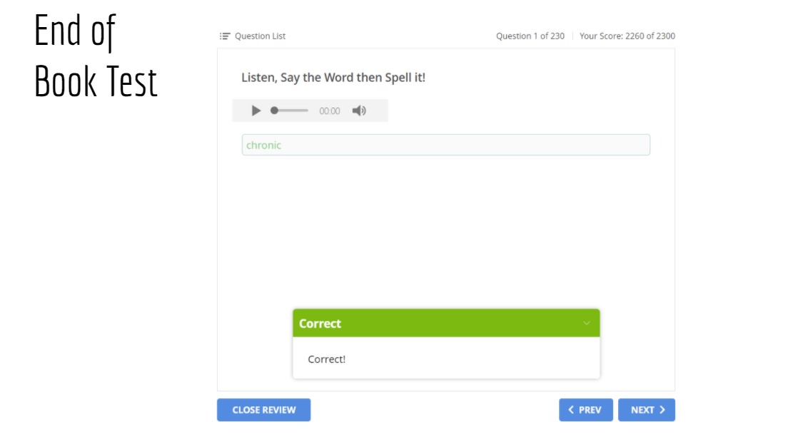Screen dimensions: 803x437
Task: Click the "Listen, Say the Word" instruction heading
Action: coord(333,78)
